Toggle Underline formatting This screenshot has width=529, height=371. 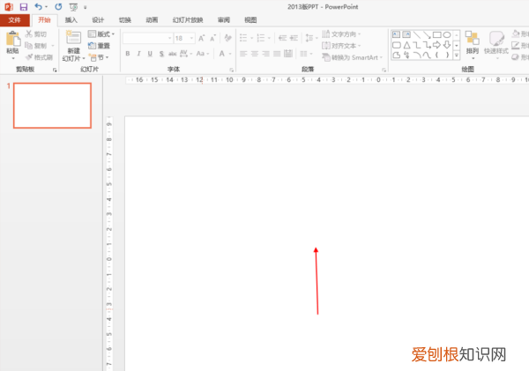coord(150,54)
